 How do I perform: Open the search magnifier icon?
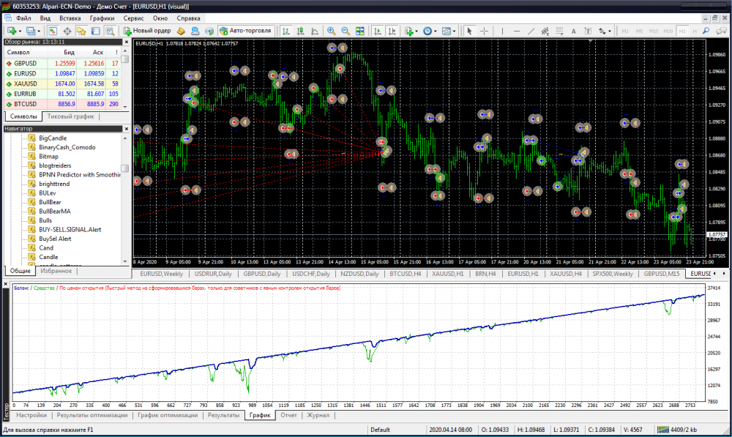tap(706, 31)
